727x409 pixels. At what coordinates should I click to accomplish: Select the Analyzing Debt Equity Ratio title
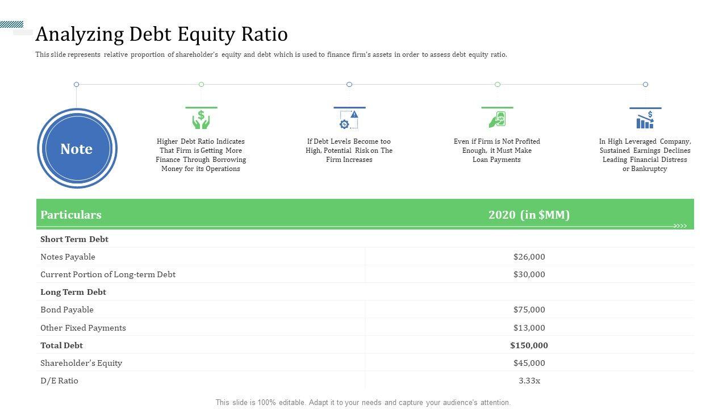point(161,35)
